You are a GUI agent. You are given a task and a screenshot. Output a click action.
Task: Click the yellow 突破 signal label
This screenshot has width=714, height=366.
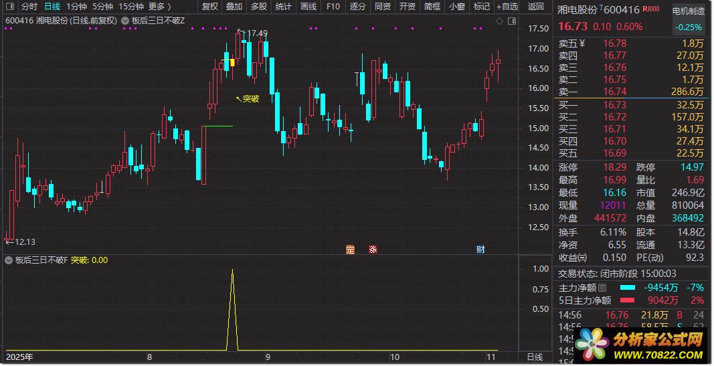[250, 99]
